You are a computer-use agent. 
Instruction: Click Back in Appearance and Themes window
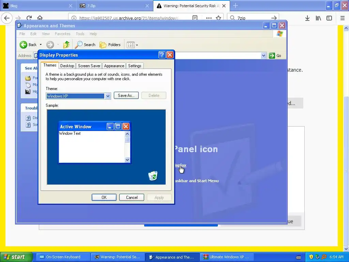tap(28, 45)
